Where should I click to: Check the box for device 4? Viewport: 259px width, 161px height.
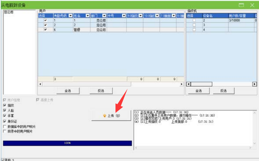click(x=194, y=30)
